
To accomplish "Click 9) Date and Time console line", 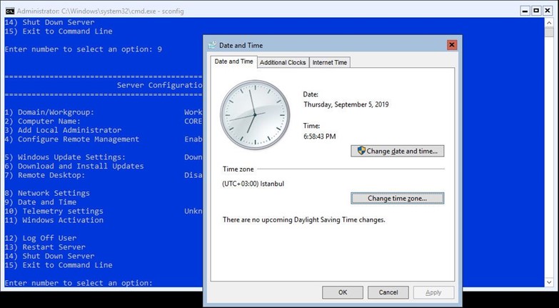I will click(40, 202).
